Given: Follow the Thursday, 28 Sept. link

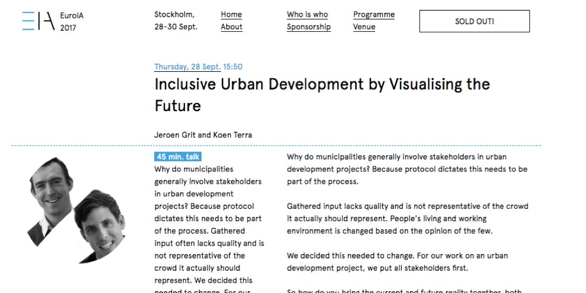Looking at the screenshot, I should click(x=187, y=67).
